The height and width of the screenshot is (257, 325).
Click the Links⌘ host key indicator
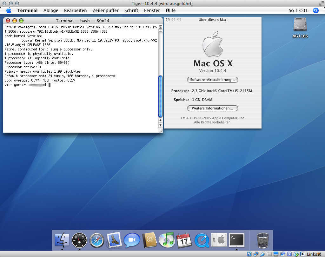pos(314,254)
